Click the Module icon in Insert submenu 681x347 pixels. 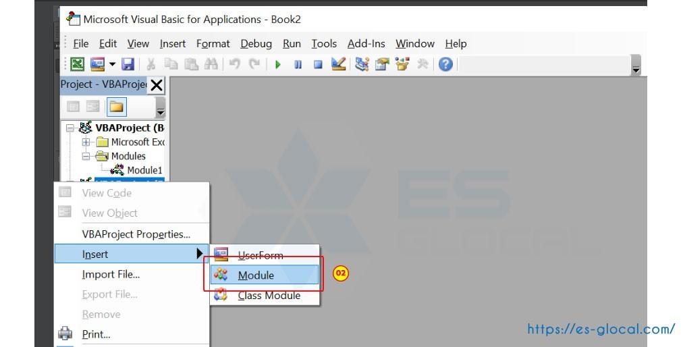[x=221, y=275]
